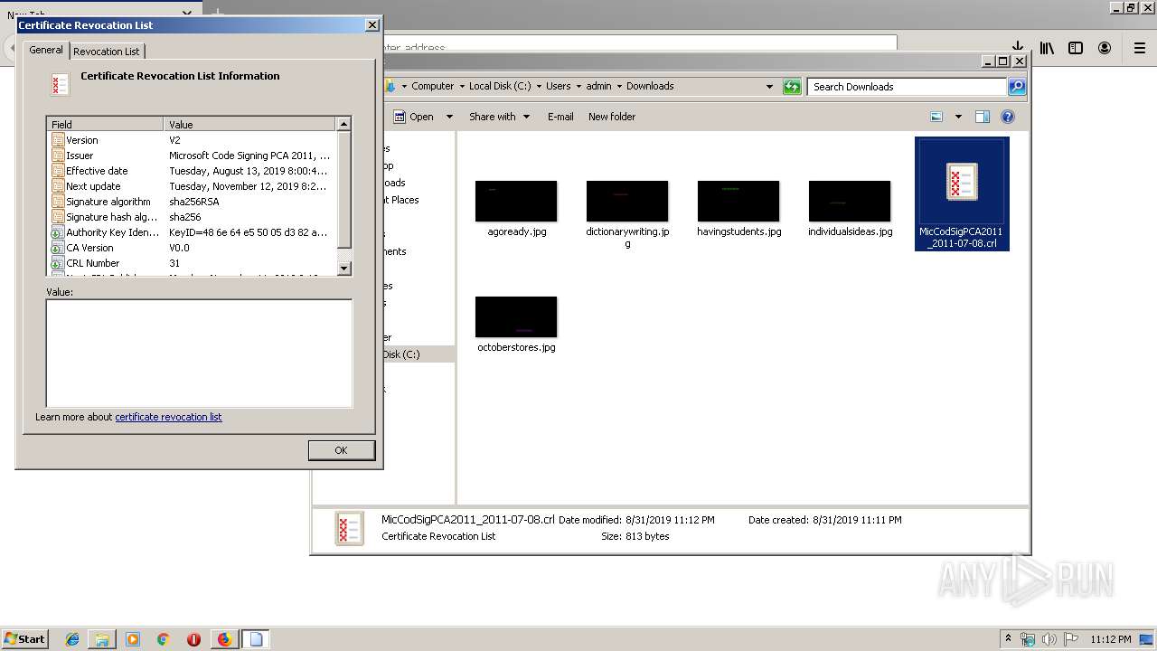The image size is (1157, 651).
Task: Open Firefox account icon
Action: 1105,48
